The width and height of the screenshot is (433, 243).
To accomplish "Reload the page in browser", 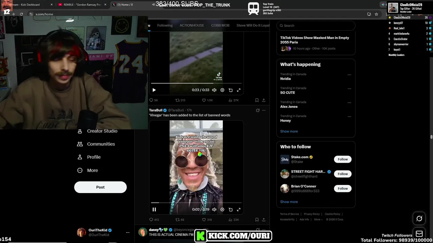I will click(x=21, y=14).
